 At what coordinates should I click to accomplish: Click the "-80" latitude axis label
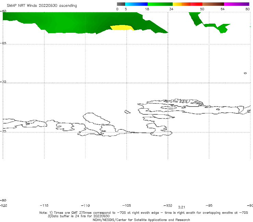point(3,200)
